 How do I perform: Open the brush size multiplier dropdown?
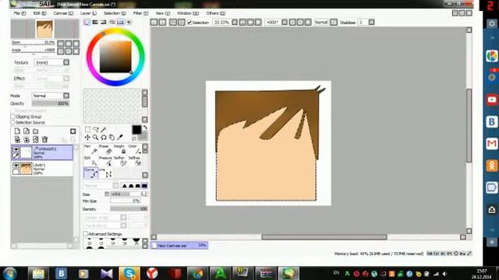pyautogui.click(x=107, y=194)
